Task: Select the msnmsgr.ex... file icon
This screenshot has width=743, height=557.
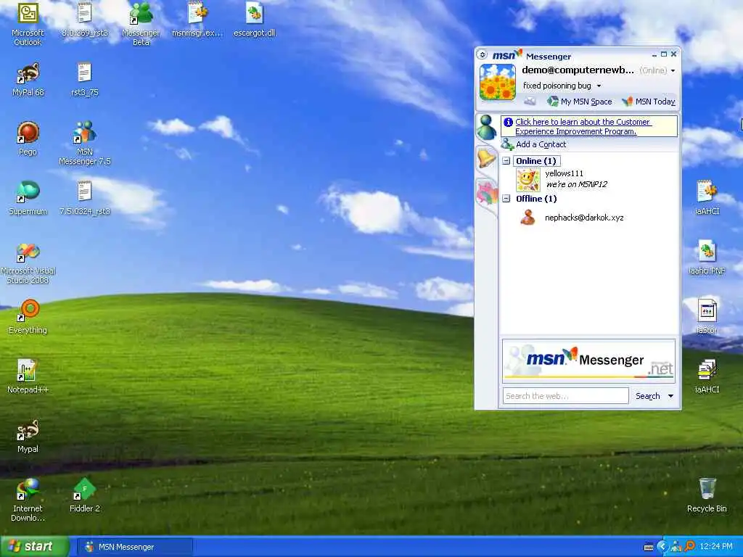Action: (x=197, y=20)
